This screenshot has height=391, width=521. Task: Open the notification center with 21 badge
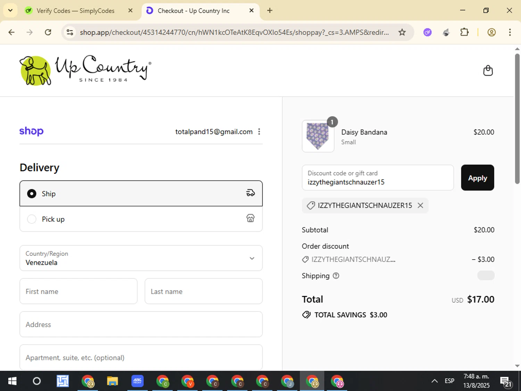506,381
